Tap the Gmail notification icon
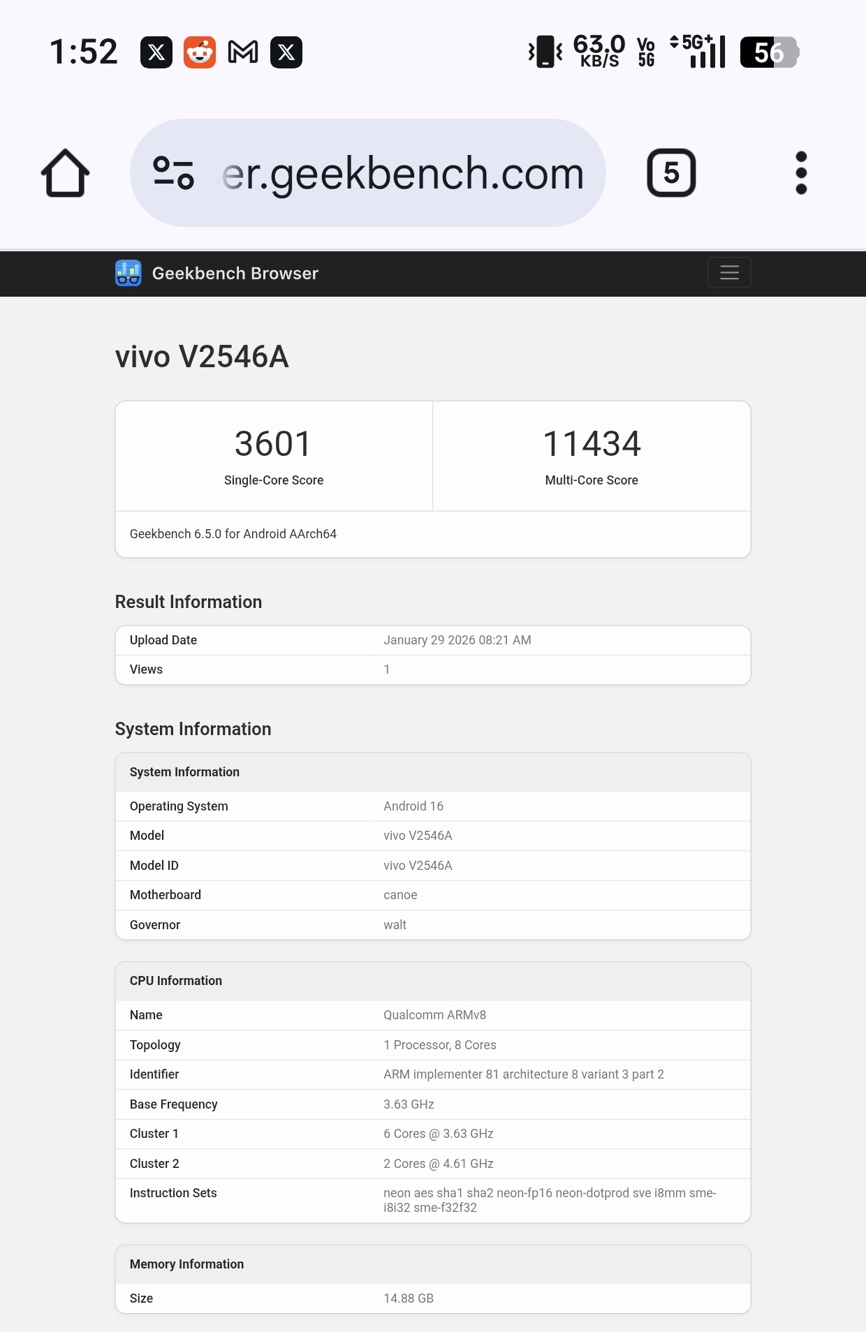The height and width of the screenshot is (1332, 866). click(243, 52)
